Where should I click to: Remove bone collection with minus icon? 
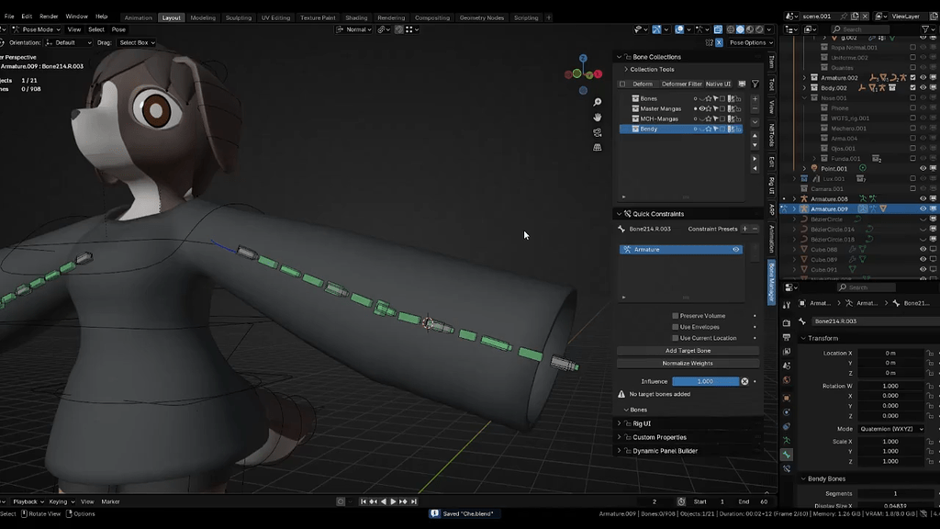755,109
